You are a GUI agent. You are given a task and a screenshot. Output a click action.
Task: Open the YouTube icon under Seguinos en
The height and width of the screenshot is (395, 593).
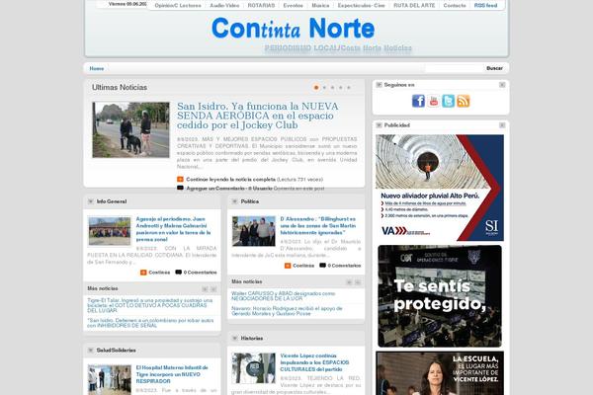click(x=433, y=101)
